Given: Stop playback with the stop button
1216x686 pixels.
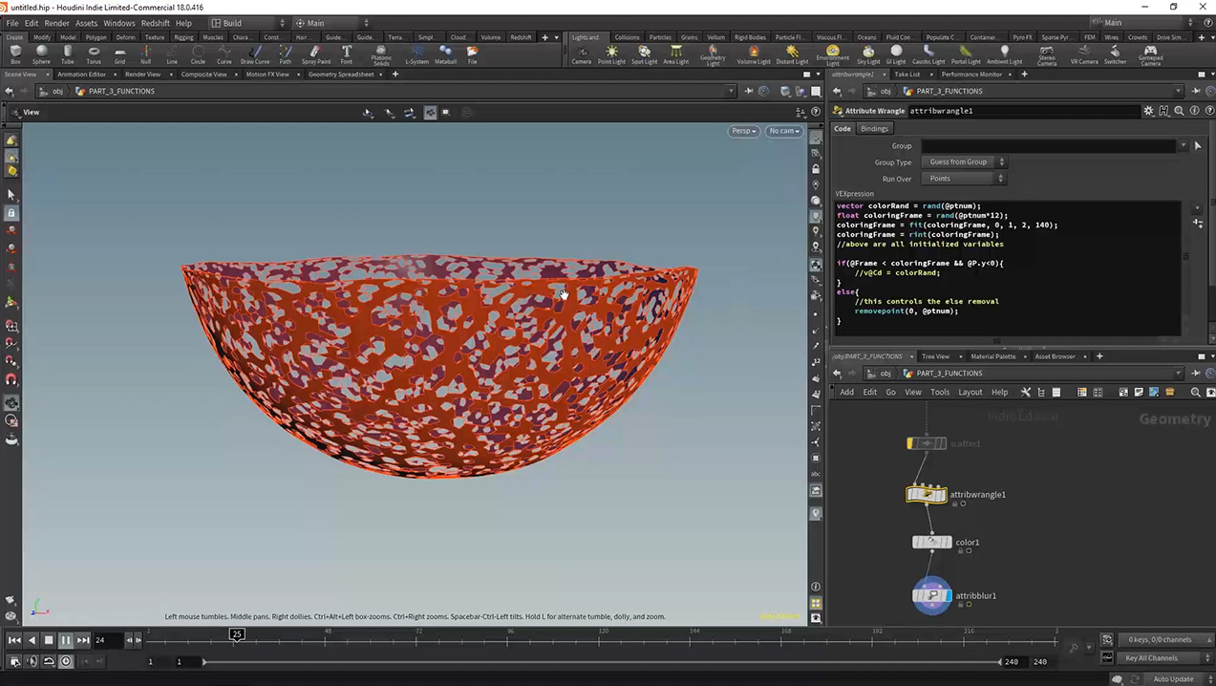Looking at the screenshot, I should [49, 640].
